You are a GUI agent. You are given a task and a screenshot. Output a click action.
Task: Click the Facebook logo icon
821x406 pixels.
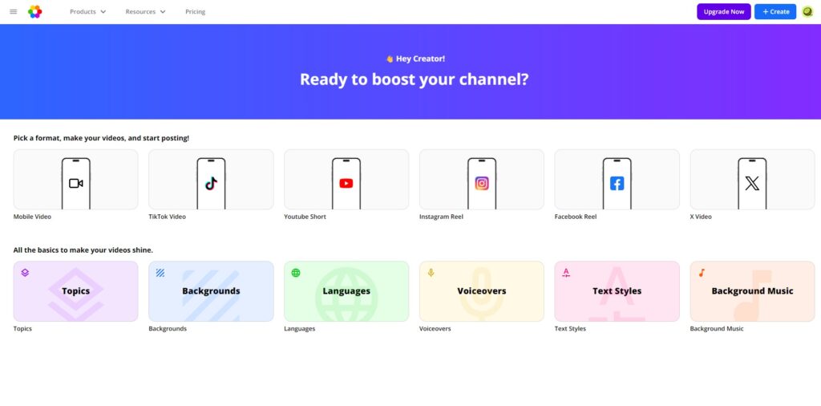[x=617, y=184]
